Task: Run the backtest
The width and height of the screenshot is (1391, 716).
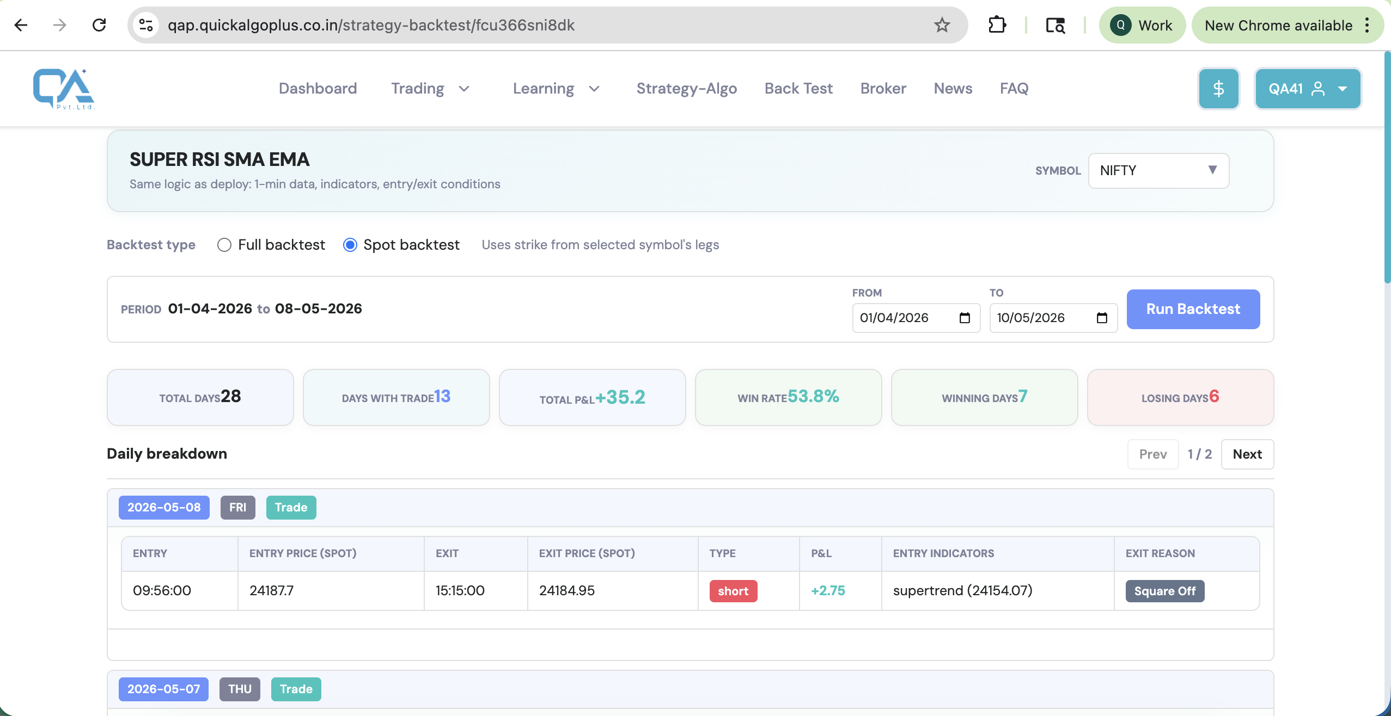Action: (1193, 309)
